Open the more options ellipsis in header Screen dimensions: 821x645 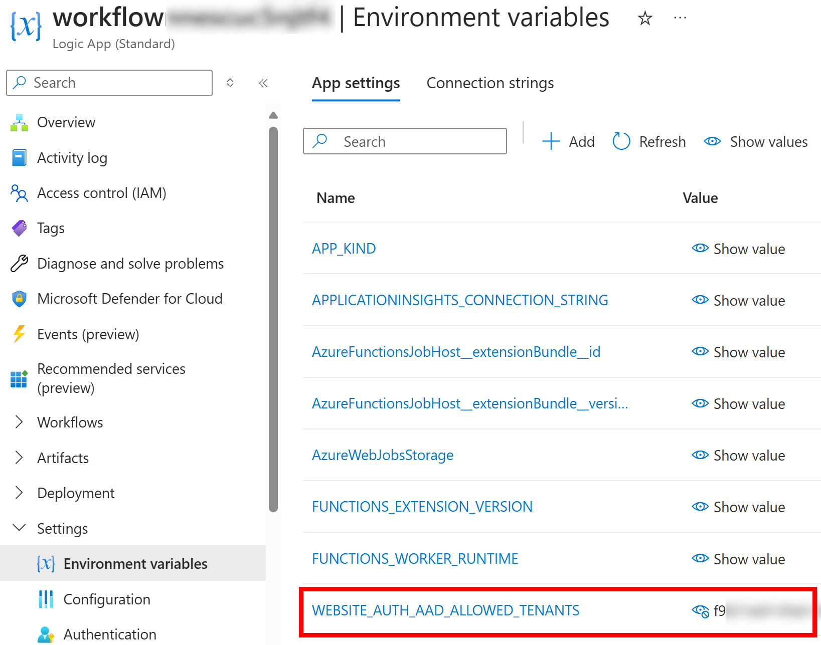click(x=680, y=18)
